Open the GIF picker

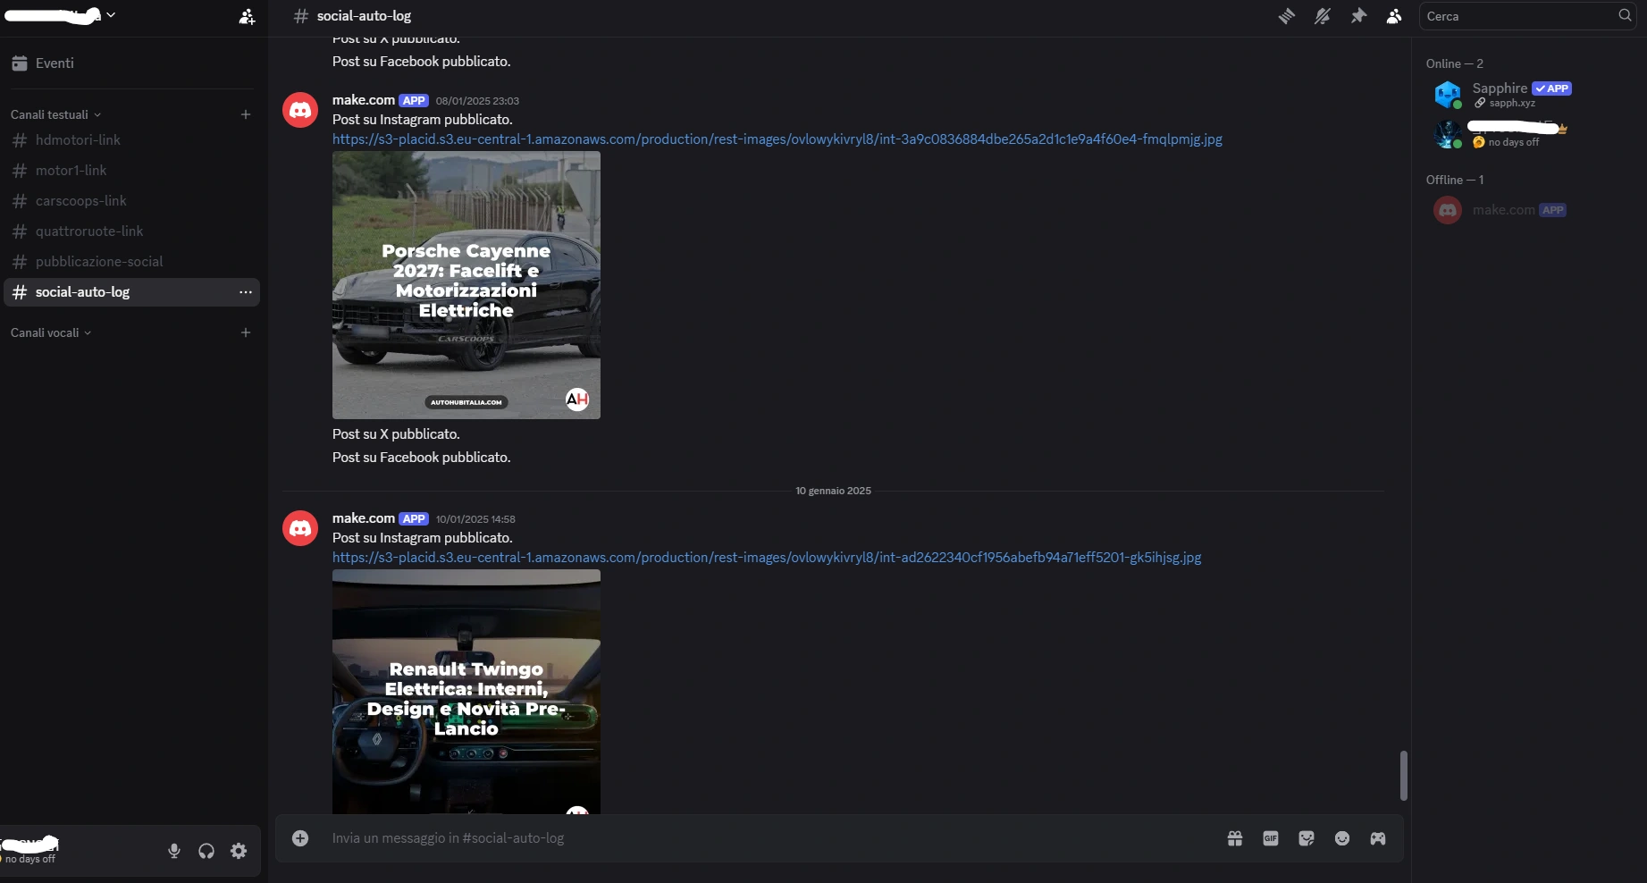(1271, 838)
